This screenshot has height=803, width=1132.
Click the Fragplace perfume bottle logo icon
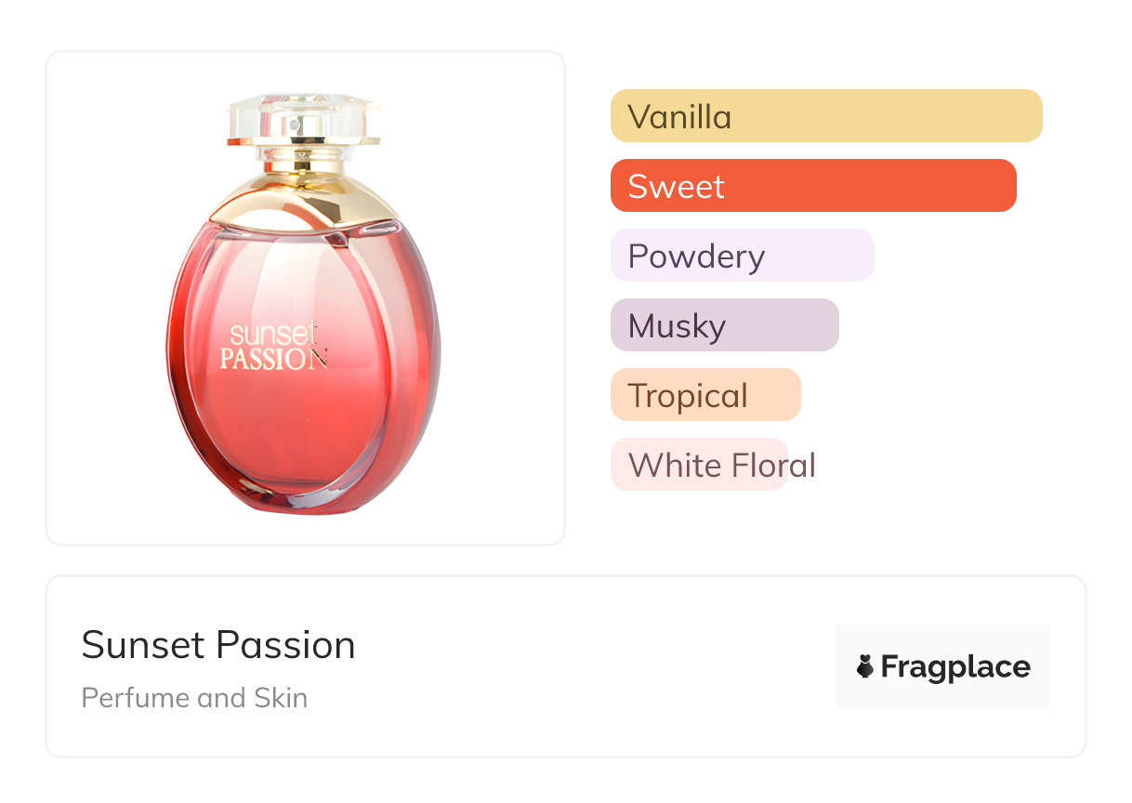[x=865, y=666]
